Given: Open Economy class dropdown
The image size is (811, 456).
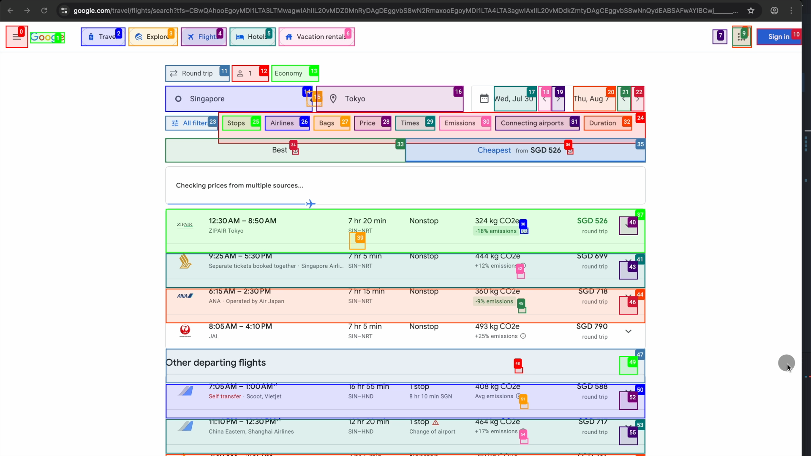Looking at the screenshot, I should 295,73.
